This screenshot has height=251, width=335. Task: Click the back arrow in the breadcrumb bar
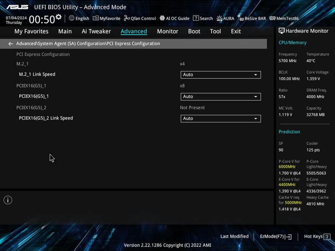click(x=10, y=44)
